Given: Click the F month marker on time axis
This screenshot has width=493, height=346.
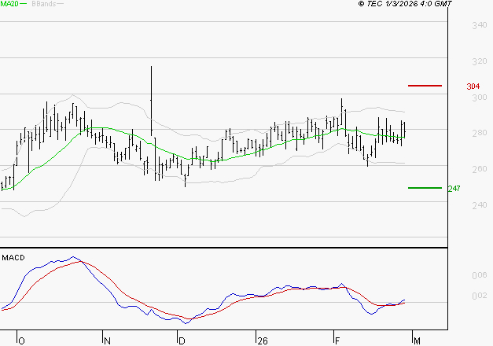Looking at the screenshot, I should click(x=336, y=340).
